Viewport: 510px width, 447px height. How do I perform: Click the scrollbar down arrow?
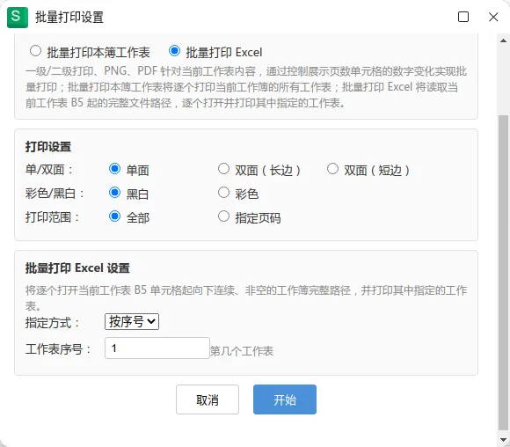point(503,440)
